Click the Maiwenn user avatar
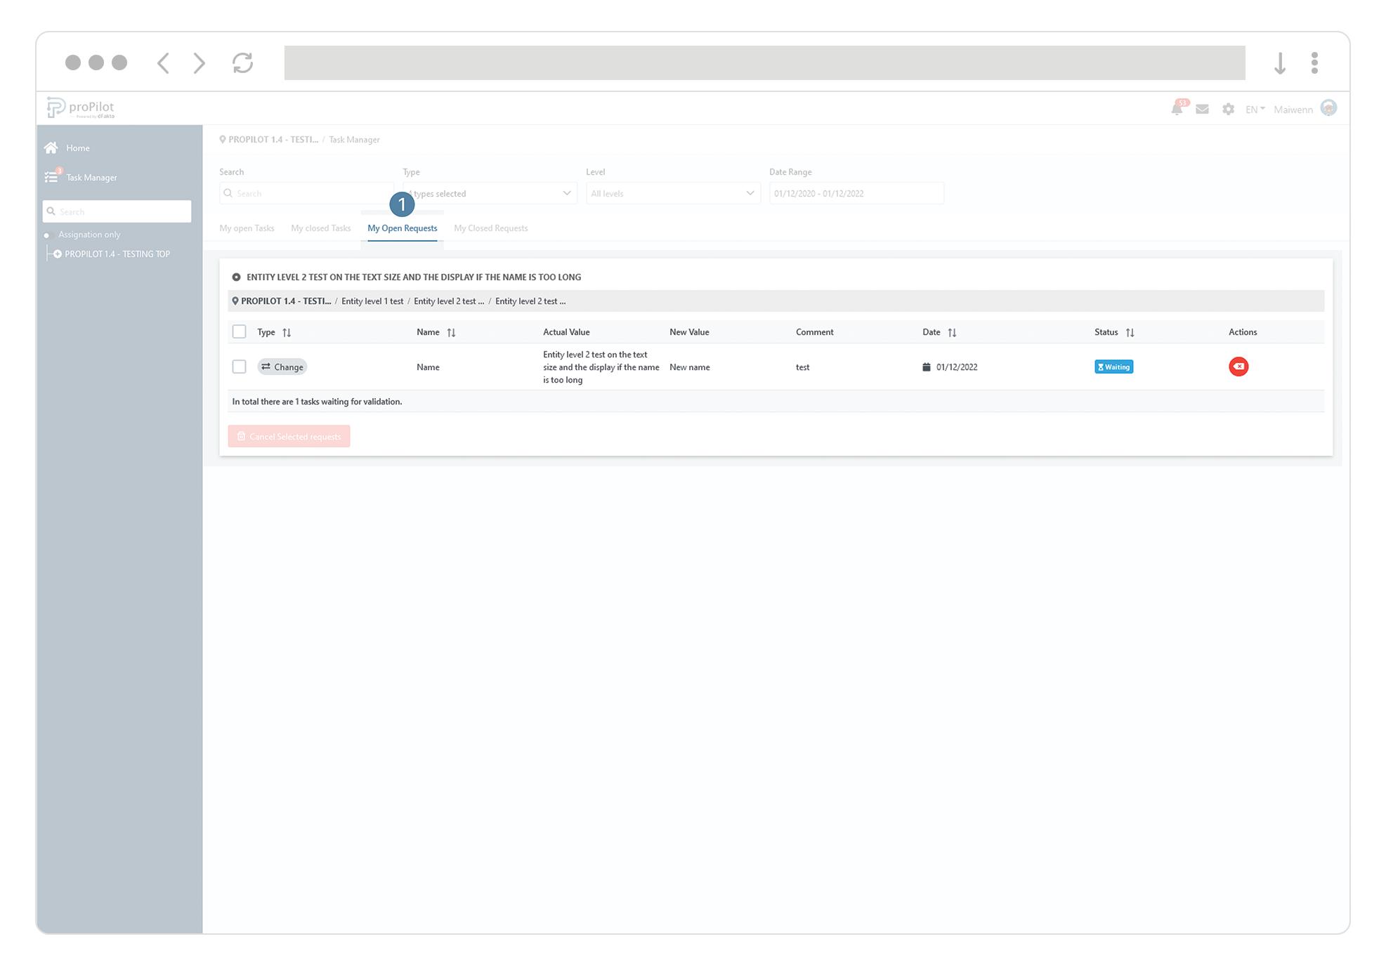 1328,108
